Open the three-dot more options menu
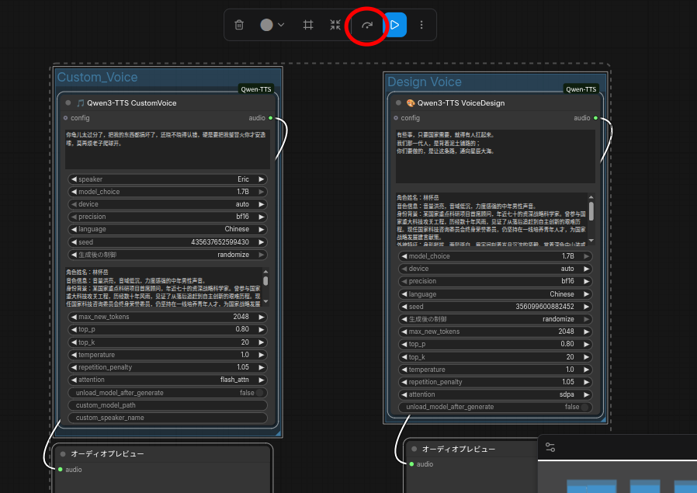This screenshot has width=697, height=493. tap(421, 25)
